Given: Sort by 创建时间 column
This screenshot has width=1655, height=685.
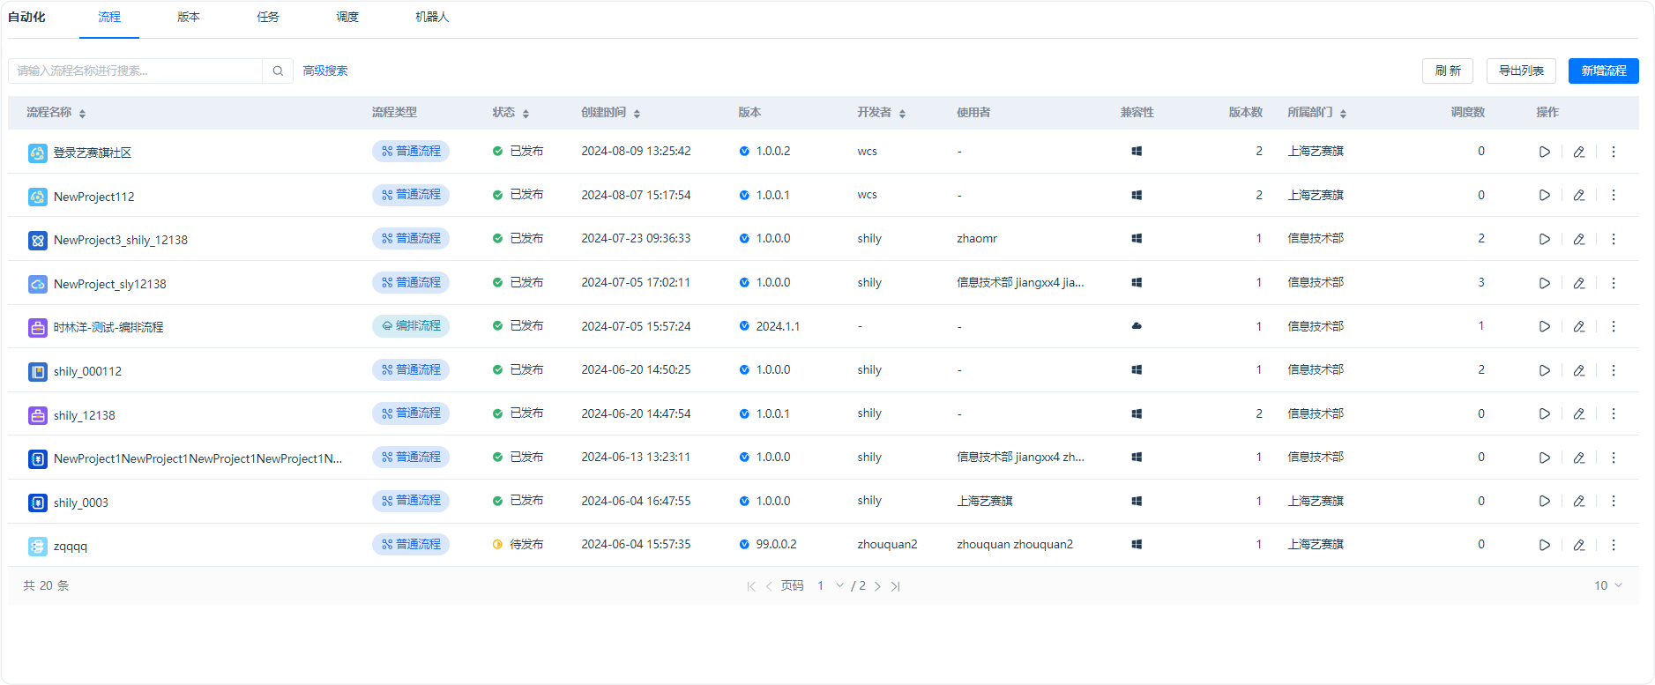Looking at the screenshot, I should click(637, 113).
